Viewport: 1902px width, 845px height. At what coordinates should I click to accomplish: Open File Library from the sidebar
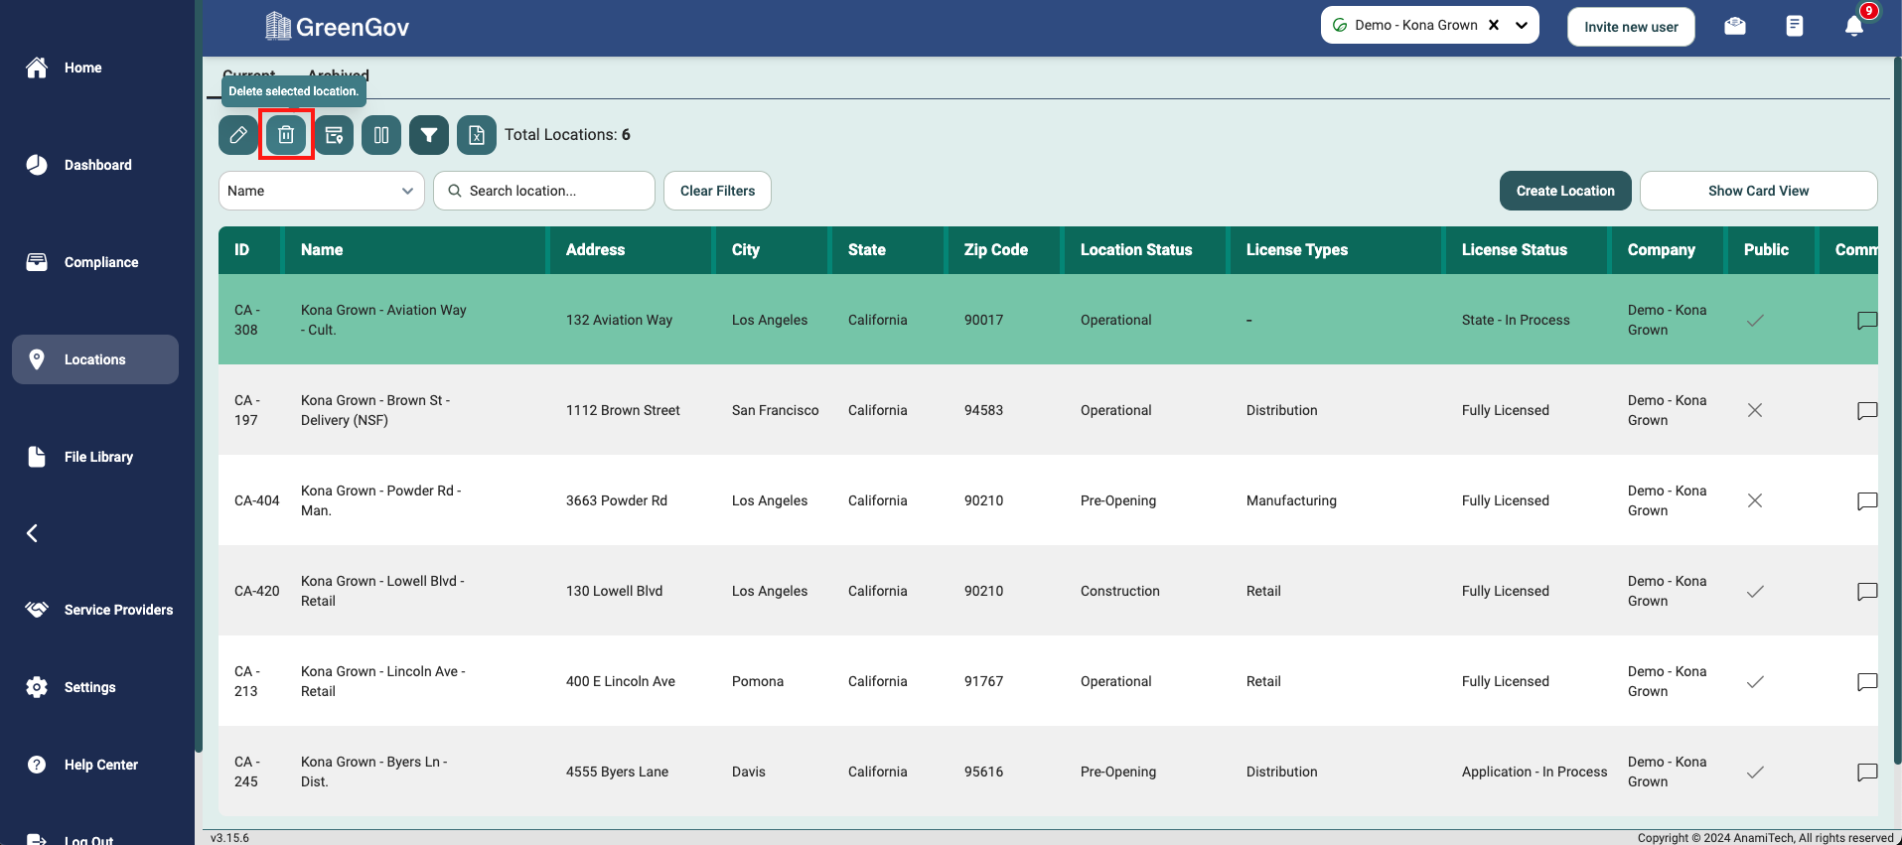pyautogui.click(x=97, y=457)
